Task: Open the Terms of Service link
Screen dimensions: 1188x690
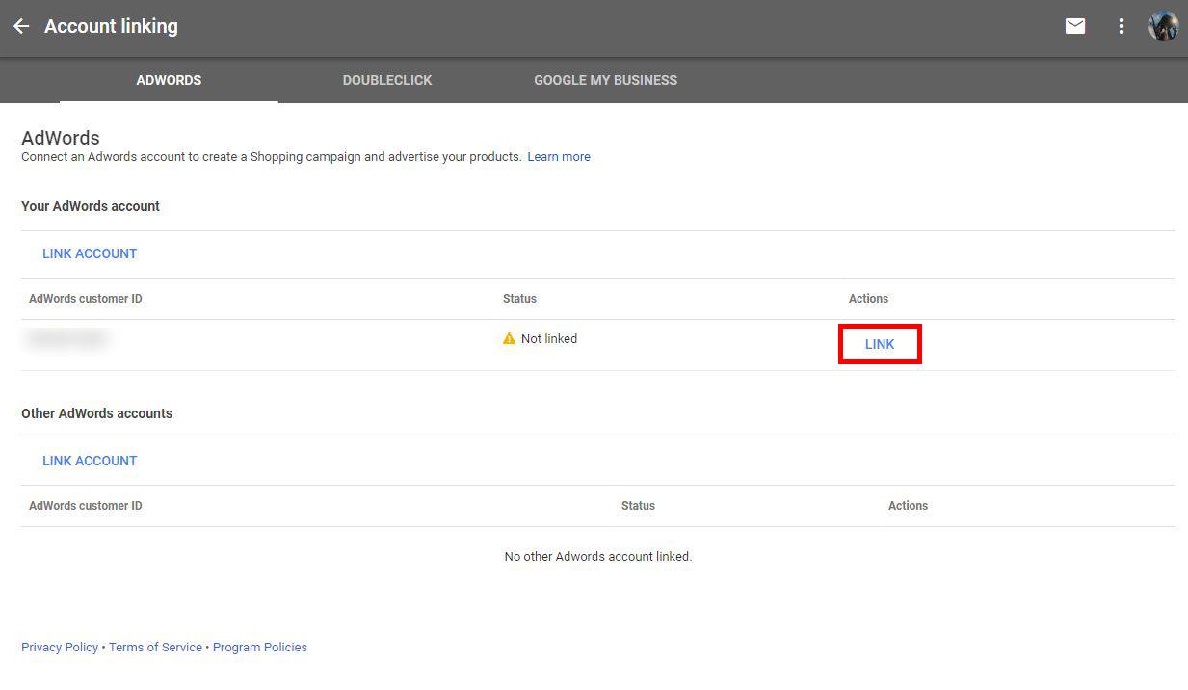Action: pyautogui.click(x=155, y=648)
